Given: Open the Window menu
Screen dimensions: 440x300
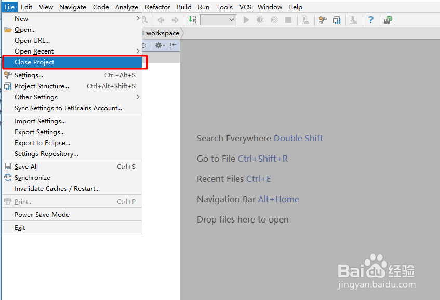Looking at the screenshot, I should pyautogui.click(x=270, y=7).
